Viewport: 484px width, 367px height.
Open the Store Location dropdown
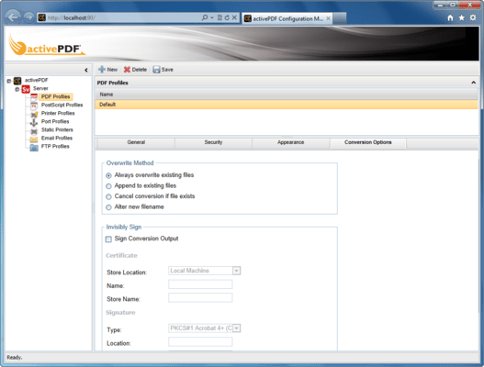236,271
